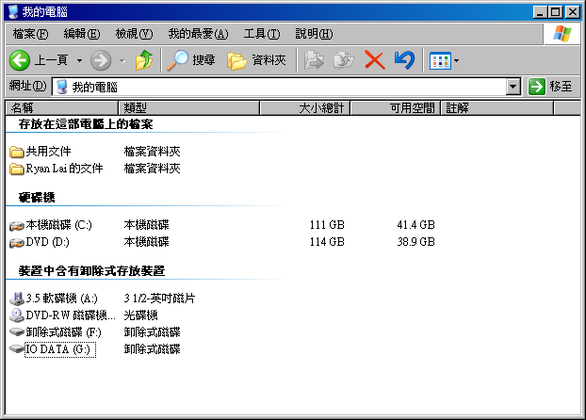Toggle the 資料夾 folders pane button

tap(257, 60)
